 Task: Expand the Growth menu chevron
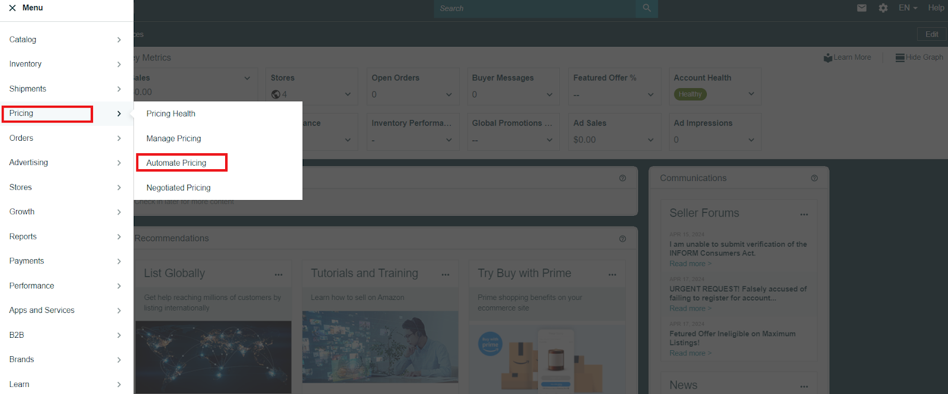click(119, 212)
